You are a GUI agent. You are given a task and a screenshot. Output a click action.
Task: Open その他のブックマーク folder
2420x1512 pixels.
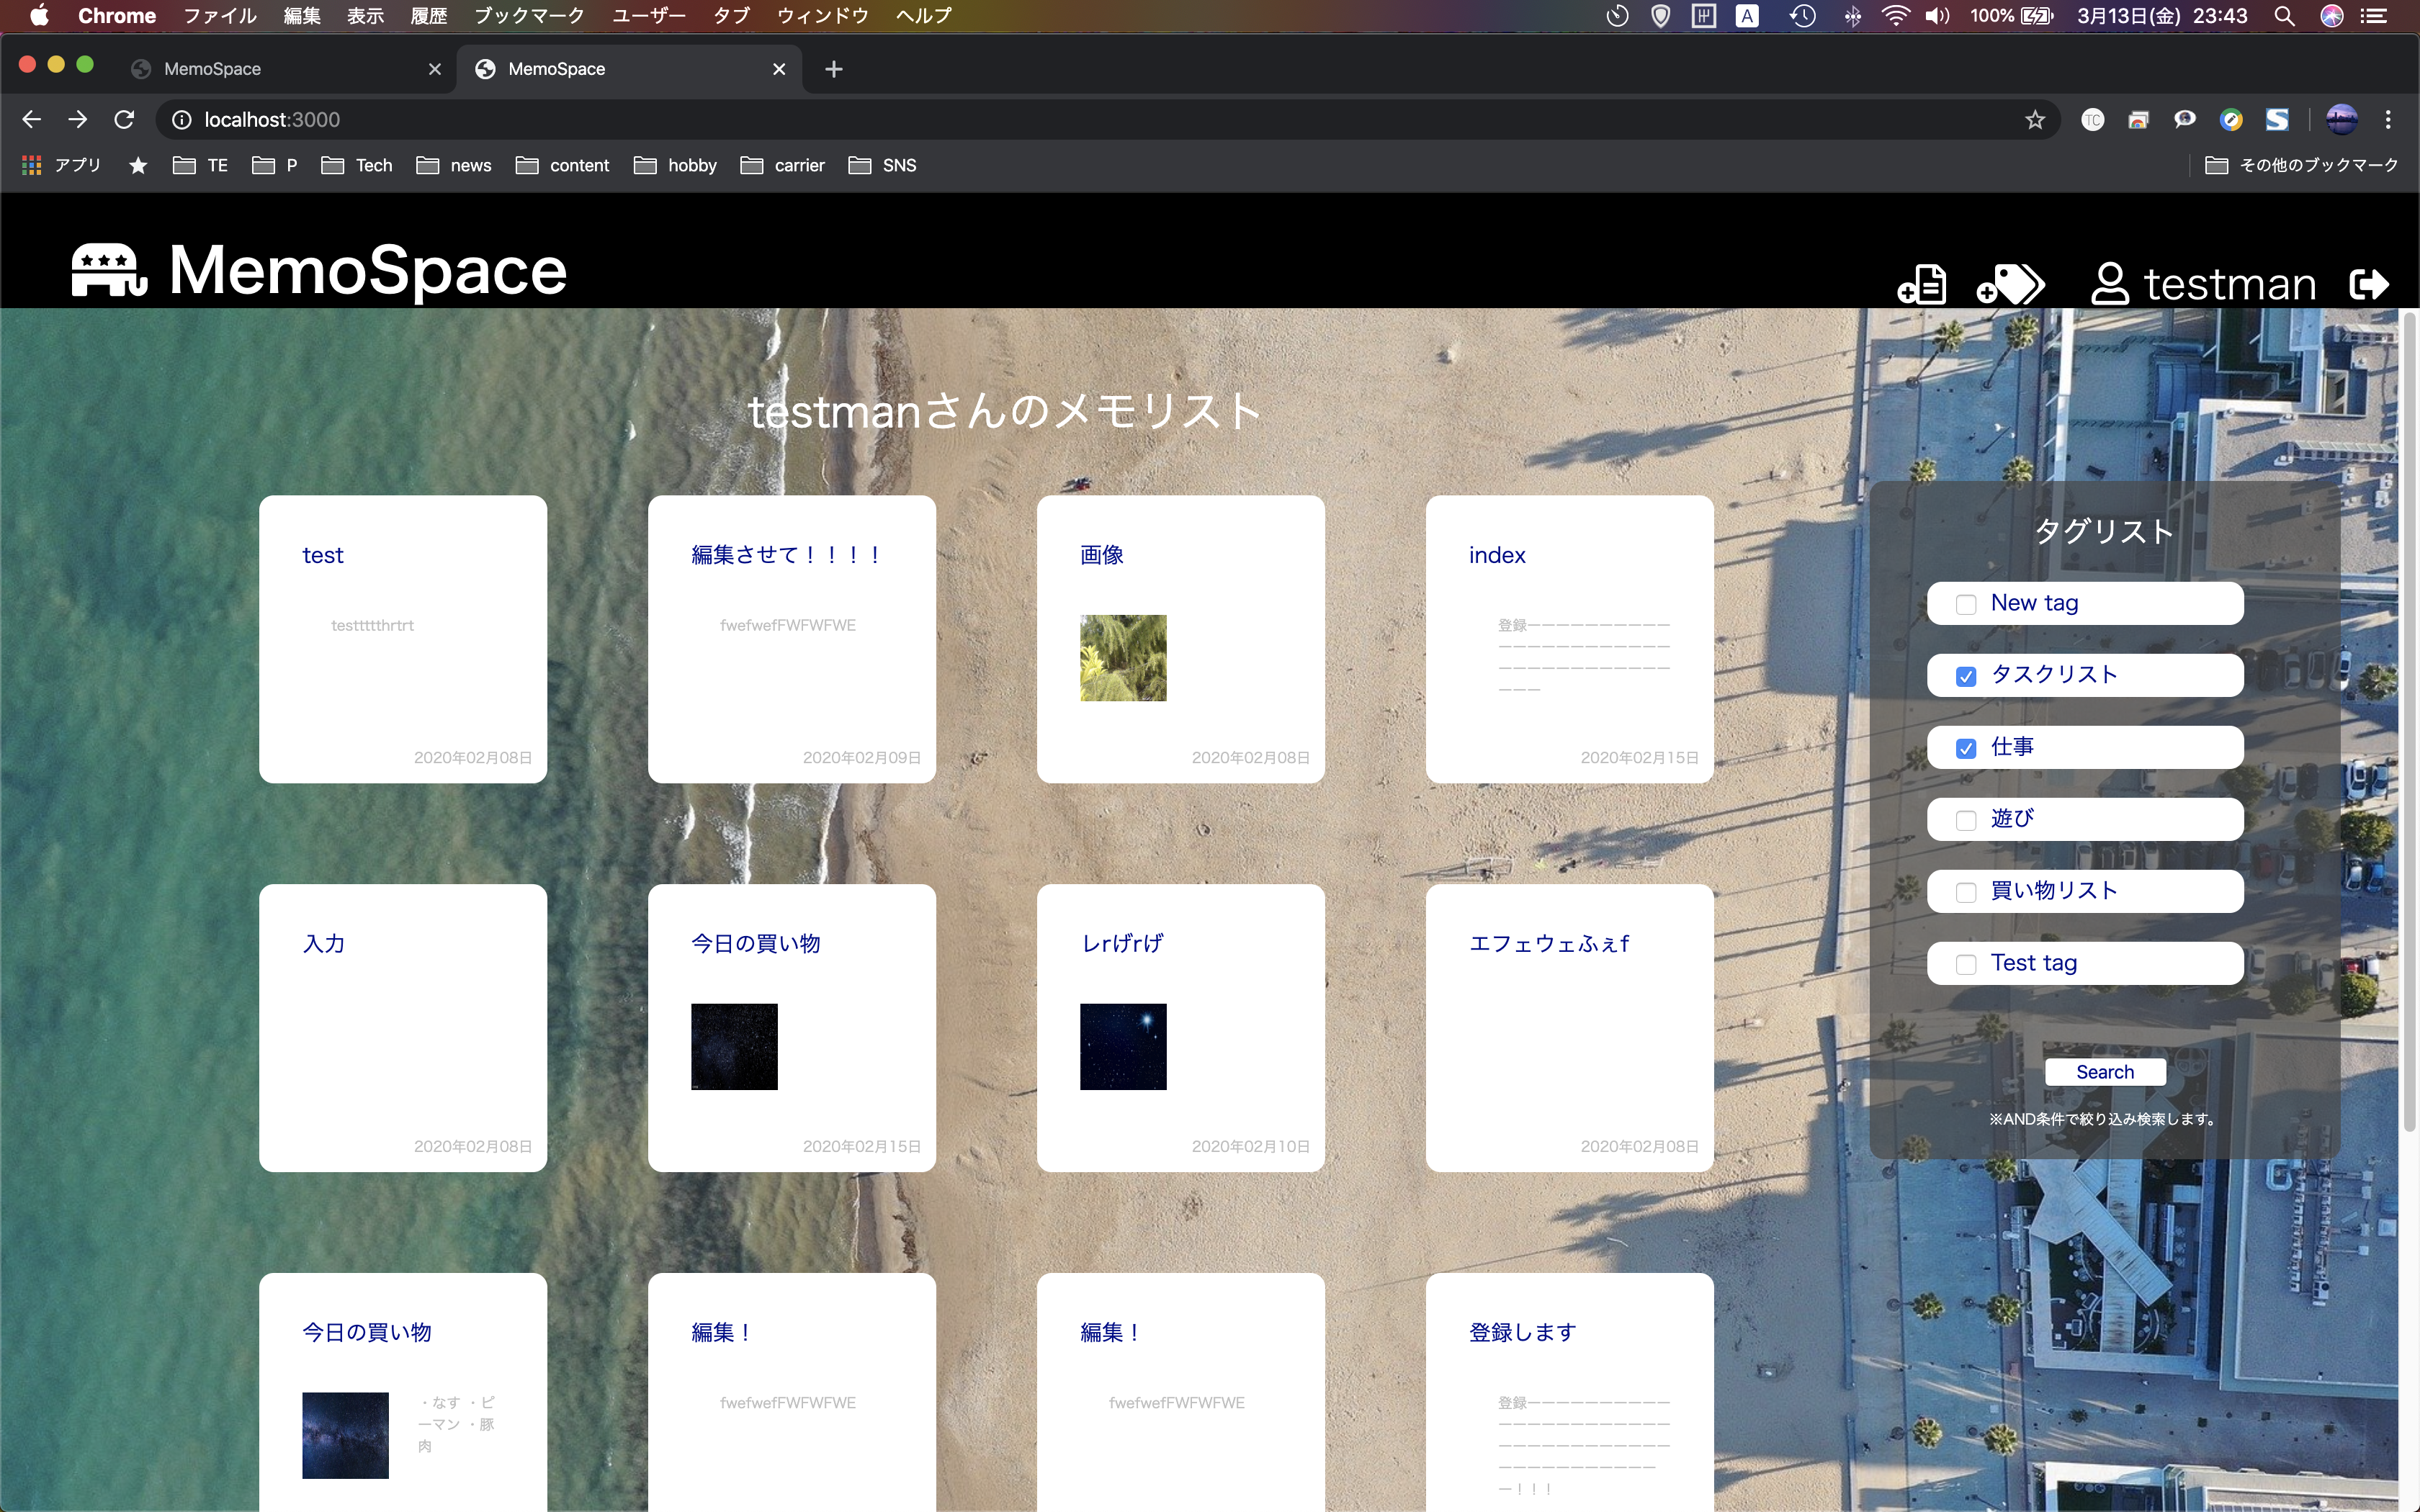pyautogui.click(x=2301, y=165)
